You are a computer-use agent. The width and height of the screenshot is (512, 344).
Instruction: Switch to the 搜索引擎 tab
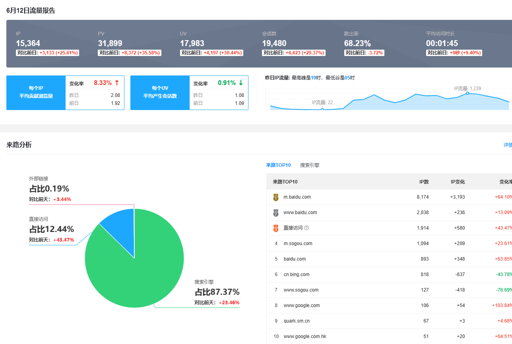(x=310, y=165)
